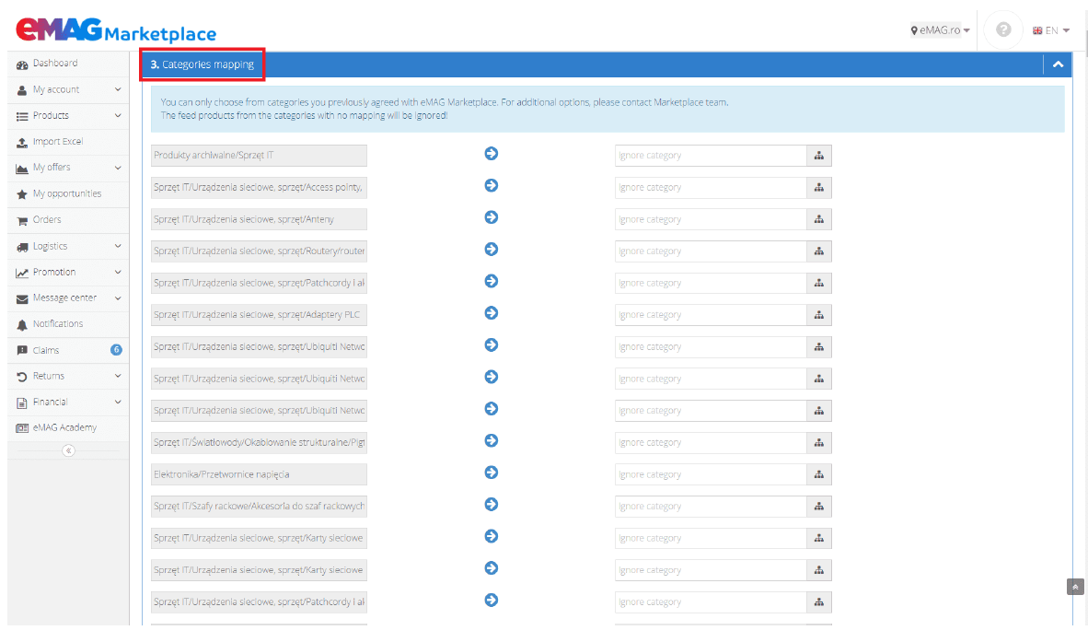1088x642 pixels.
Task: Open category tree for Anteny row
Action: 819,219
